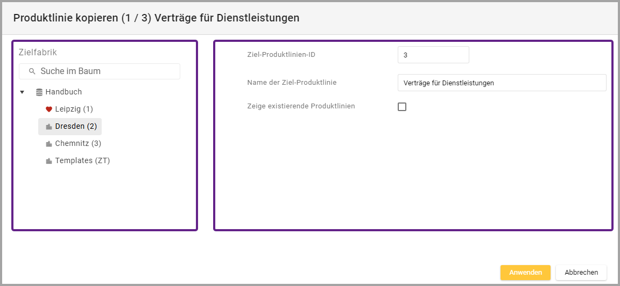The width and height of the screenshot is (620, 286).
Task: Click into the Name der Ziel-Produktlinie field
Action: (502, 83)
